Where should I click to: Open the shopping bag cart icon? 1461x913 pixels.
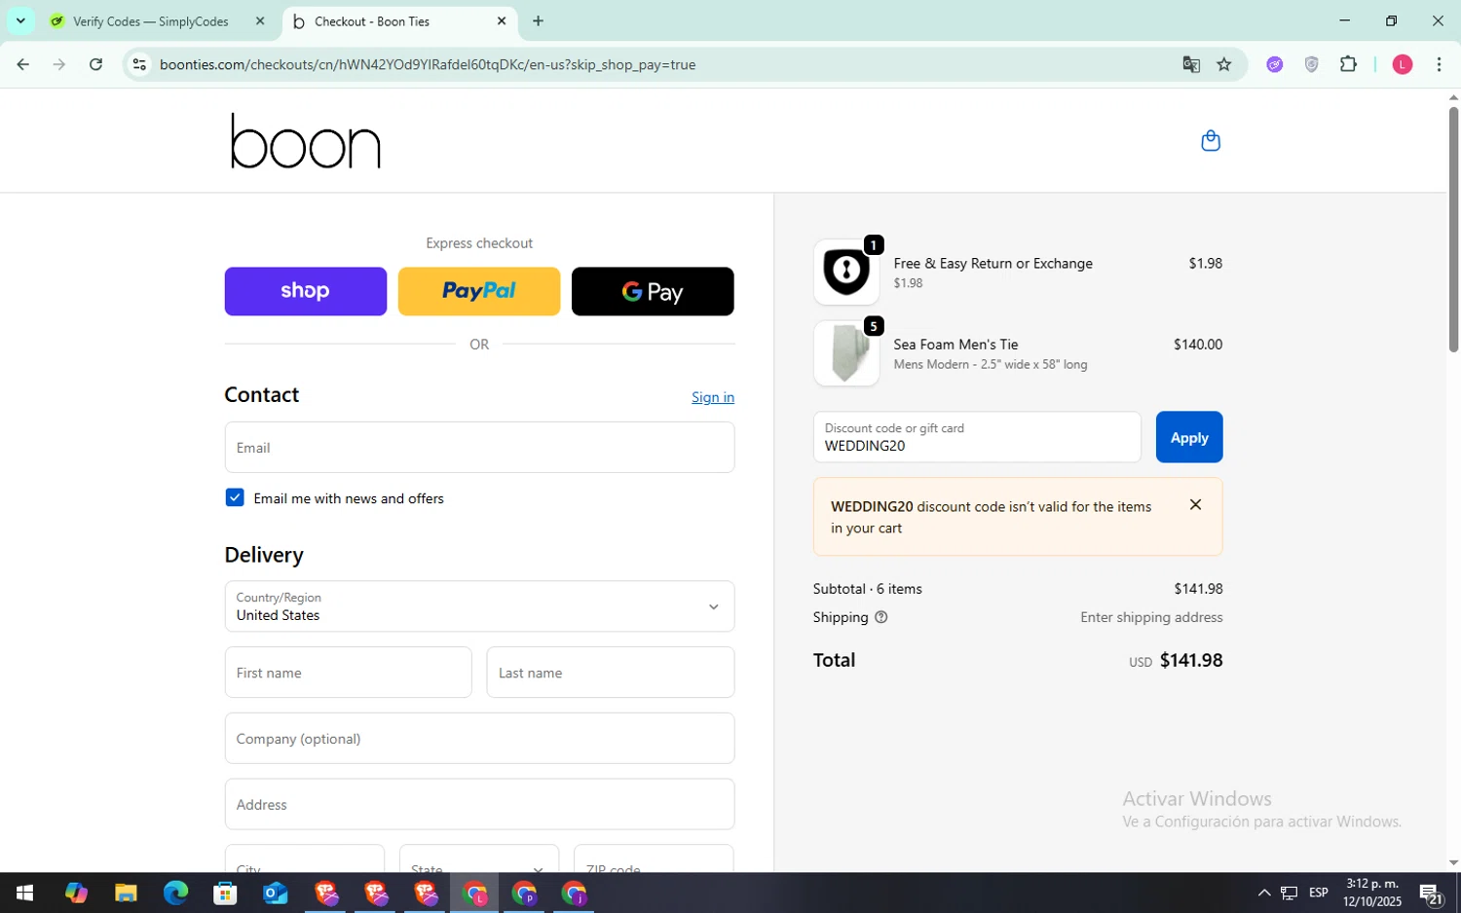pos(1211,141)
